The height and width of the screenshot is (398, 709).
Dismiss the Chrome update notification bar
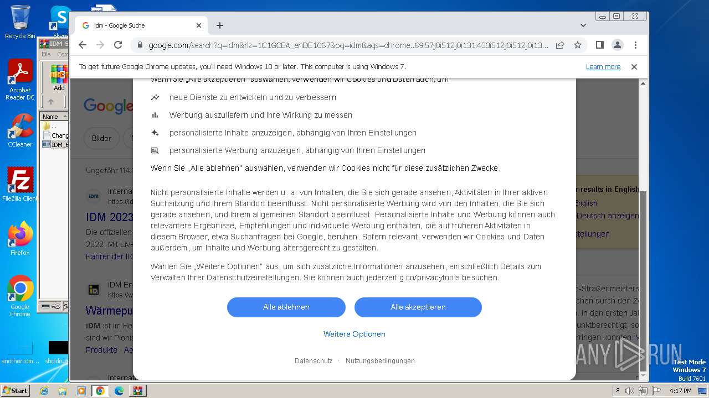634,67
